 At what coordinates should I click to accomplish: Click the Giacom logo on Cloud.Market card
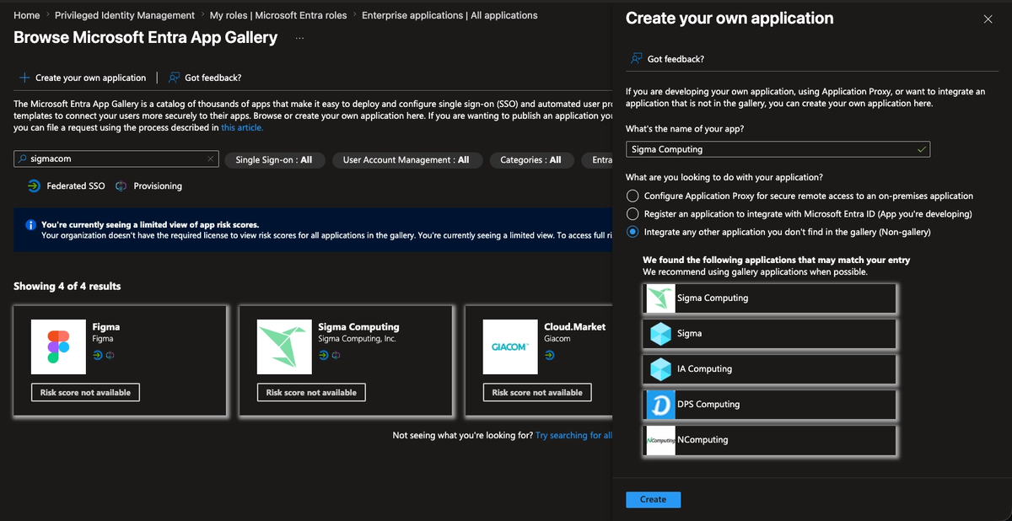coord(510,346)
